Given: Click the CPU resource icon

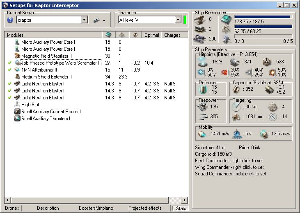Looking at the screenshot, I should click(227, 19).
